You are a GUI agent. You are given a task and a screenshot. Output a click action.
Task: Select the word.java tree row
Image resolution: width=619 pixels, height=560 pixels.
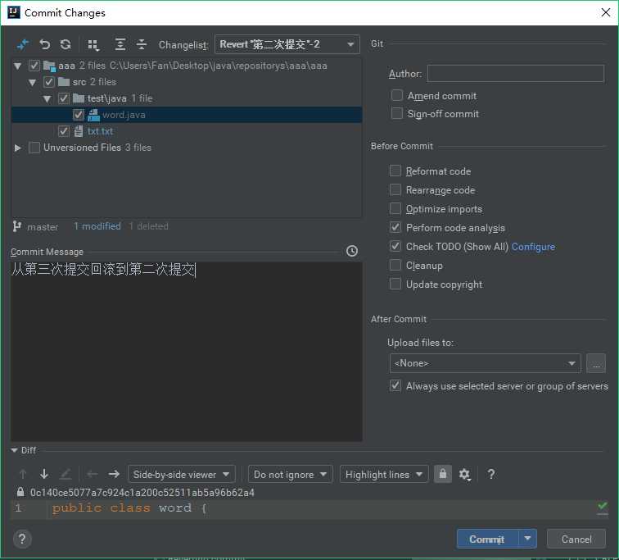187,115
